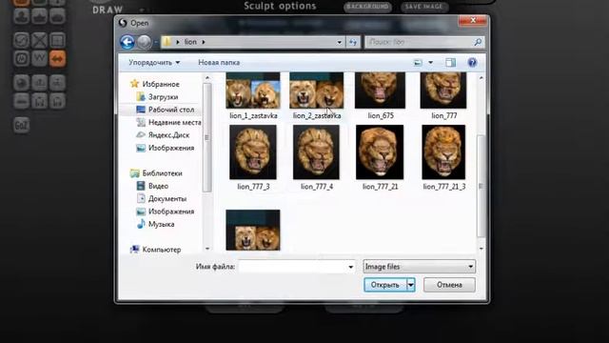
Task: Select Музыка library
Action: point(156,225)
